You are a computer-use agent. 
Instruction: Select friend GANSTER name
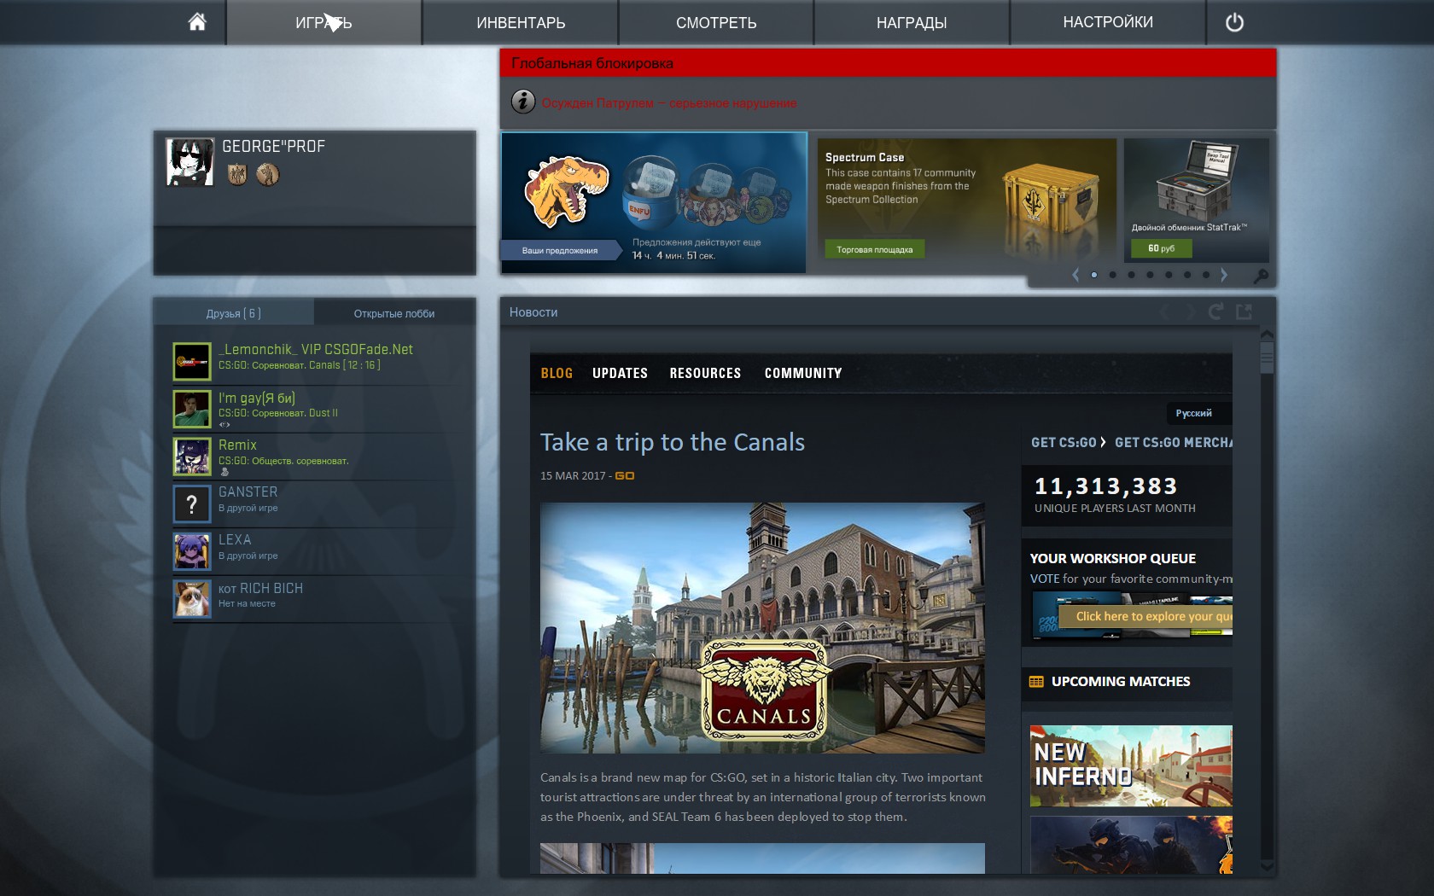tap(248, 492)
